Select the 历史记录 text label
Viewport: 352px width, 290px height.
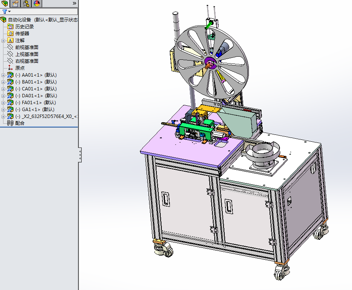pos(25,27)
